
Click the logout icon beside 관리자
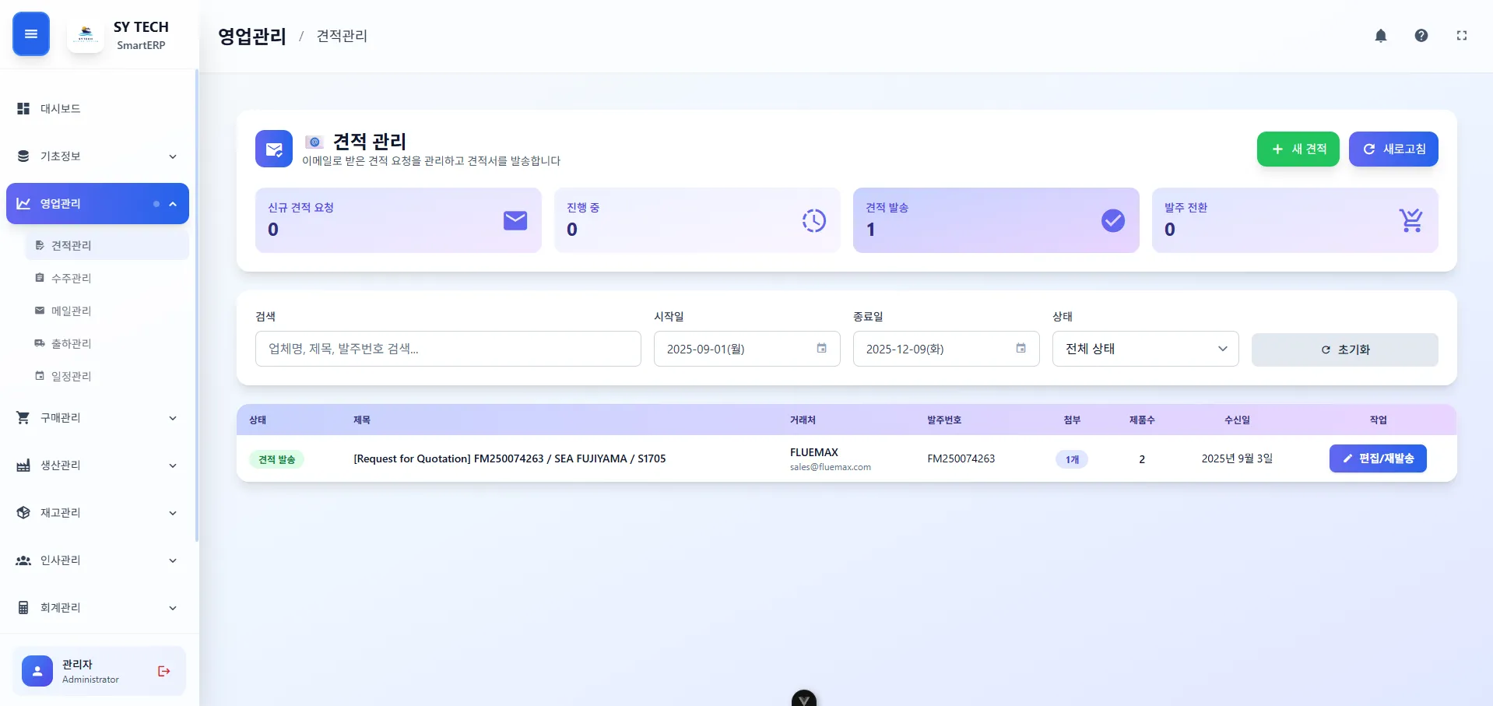click(163, 671)
